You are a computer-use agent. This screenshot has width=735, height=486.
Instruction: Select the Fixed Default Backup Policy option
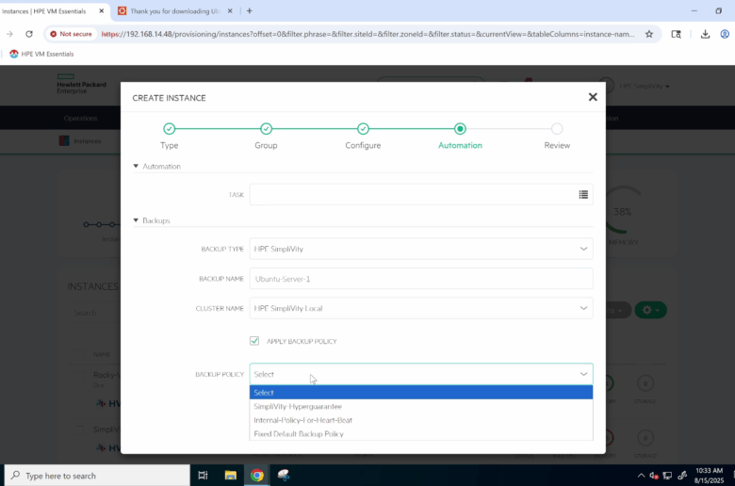pyautogui.click(x=299, y=434)
